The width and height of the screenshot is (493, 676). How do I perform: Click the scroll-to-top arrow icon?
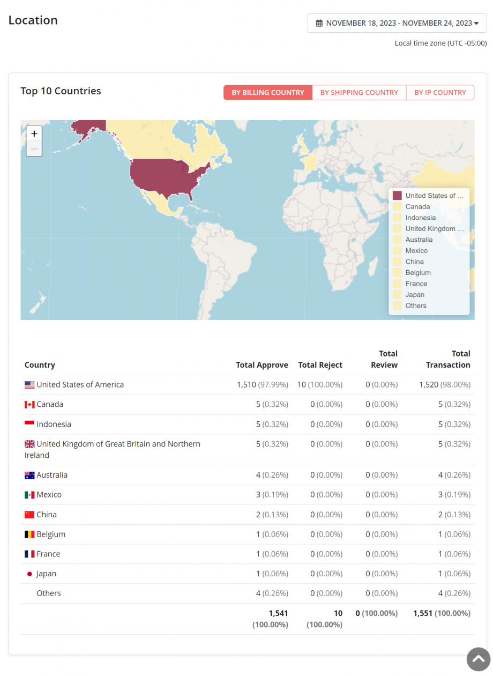(478, 659)
